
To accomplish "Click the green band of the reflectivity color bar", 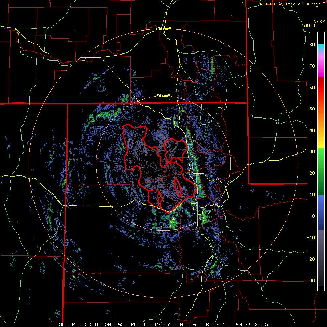I will pyautogui.click(x=321, y=171).
